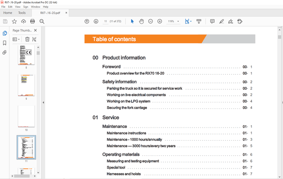Image resolution: width=283 pixels, height=179 pixels.
Task: Click the Save file icon
Action: 5,21
